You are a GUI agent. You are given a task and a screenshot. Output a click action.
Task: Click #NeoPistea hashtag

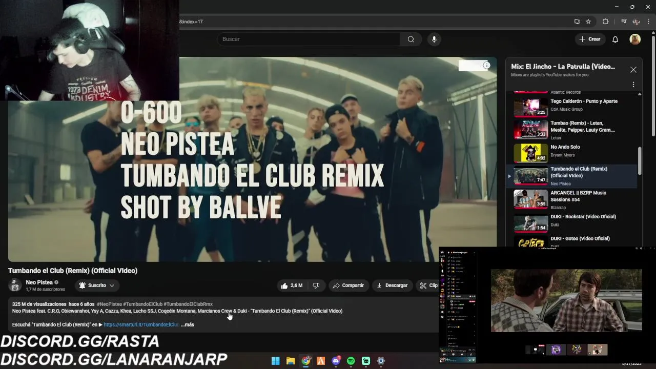[109, 304]
